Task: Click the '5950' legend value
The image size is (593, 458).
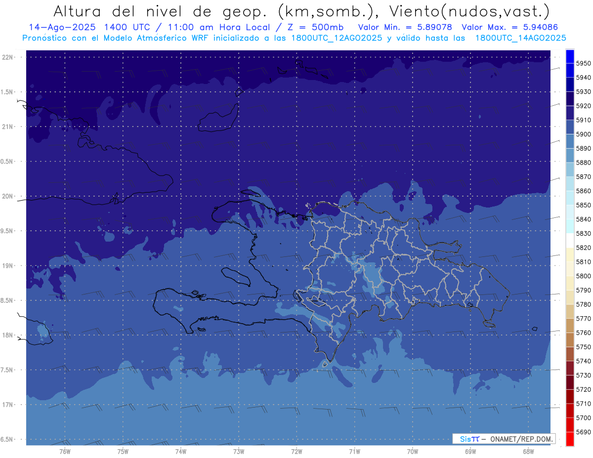Action: tap(584, 64)
